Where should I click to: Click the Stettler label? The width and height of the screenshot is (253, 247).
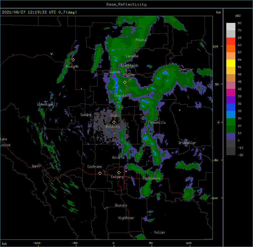pyautogui.click(x=186, y=70)
